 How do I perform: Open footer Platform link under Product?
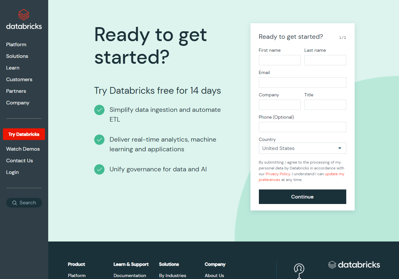[x=77, y=276]
